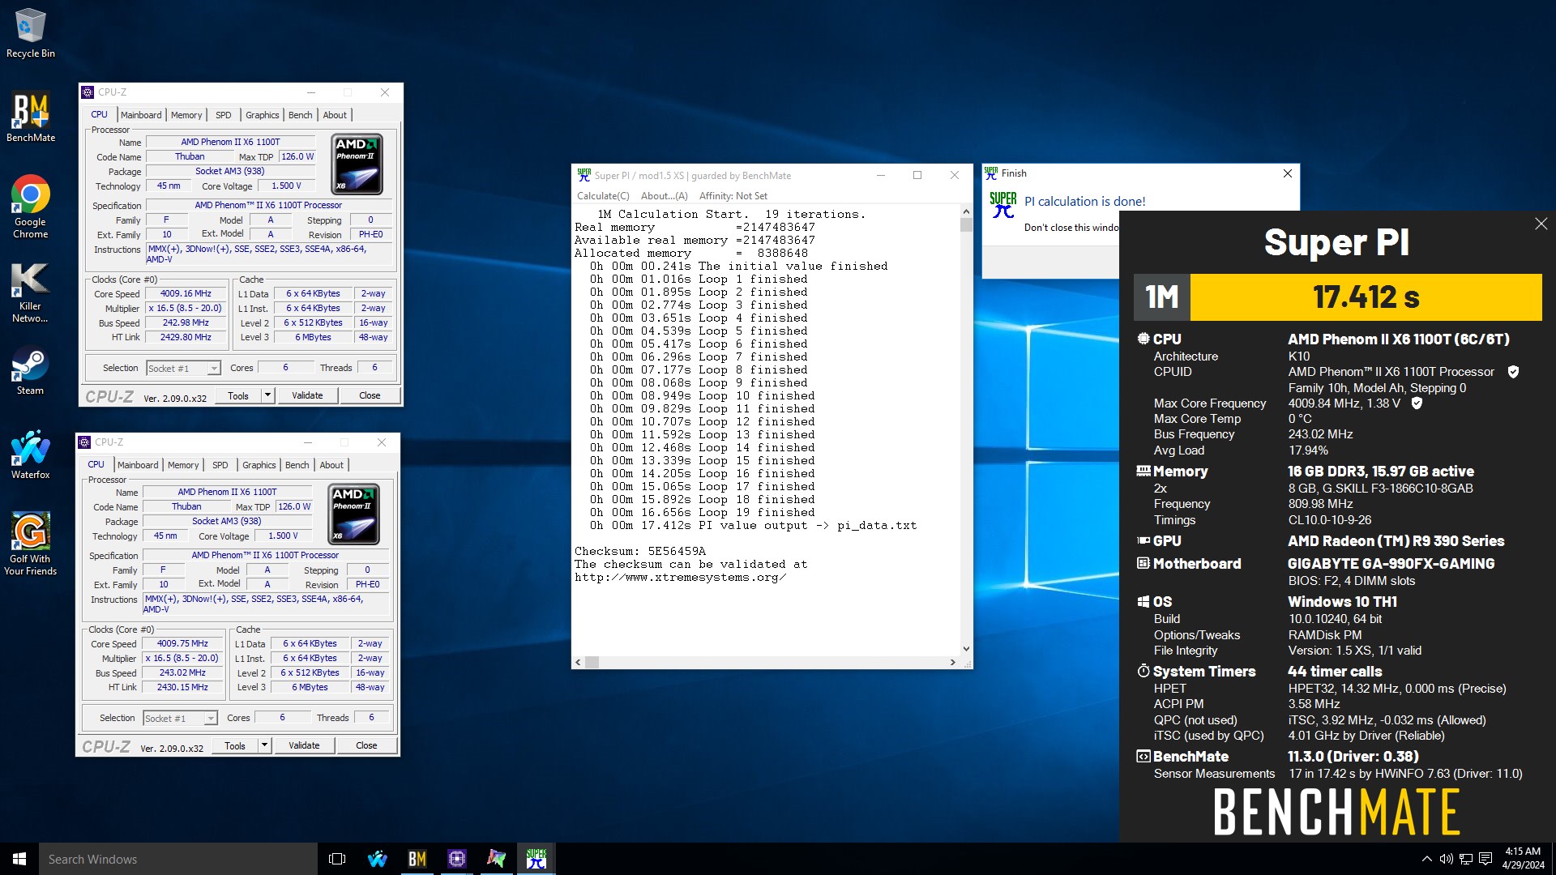This screenshot has height=875, width=1556.
Task: Open the Recycle Bin desktop icon
Action: pos(30,34)
